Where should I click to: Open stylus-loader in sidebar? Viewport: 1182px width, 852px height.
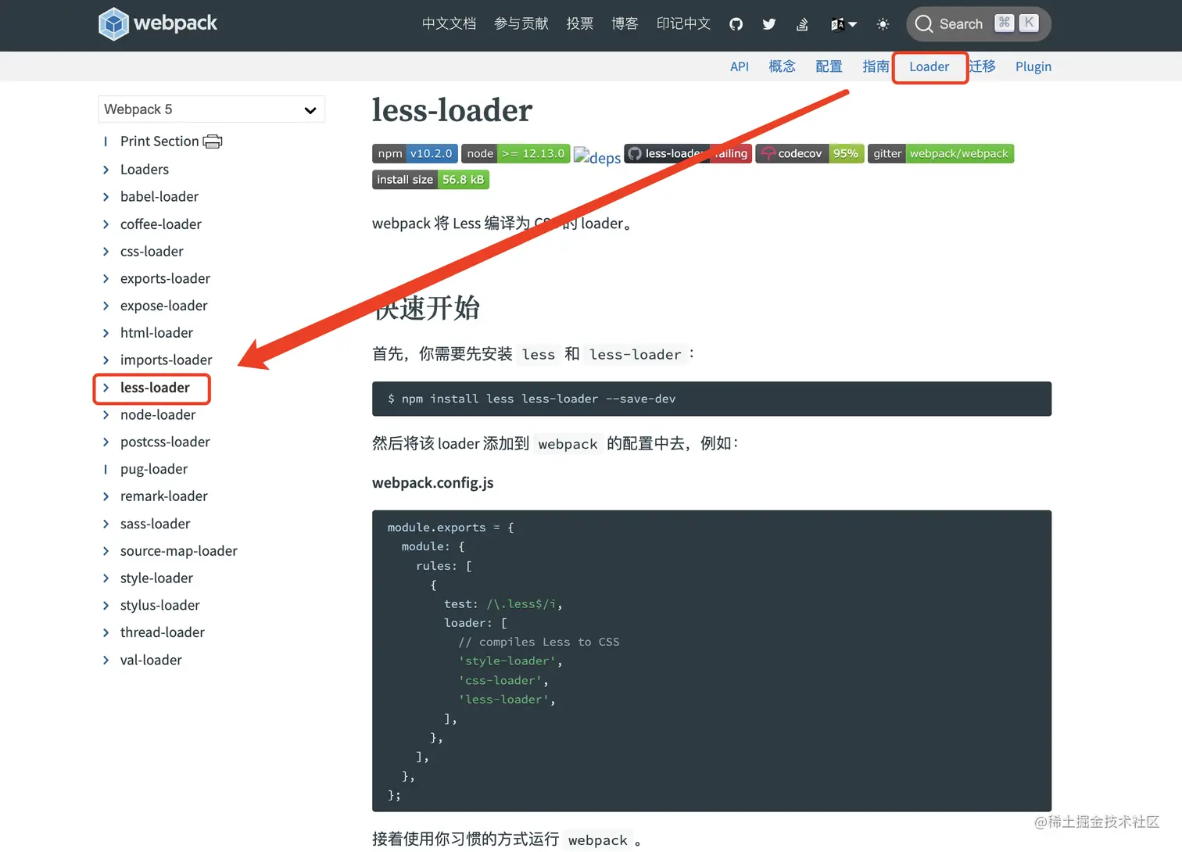(160, 605)
